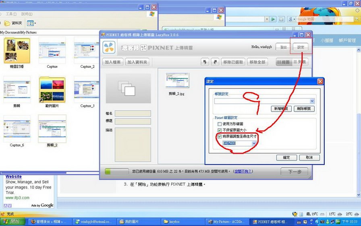Click the tray clock 下午 10:33

click(350, 222)
